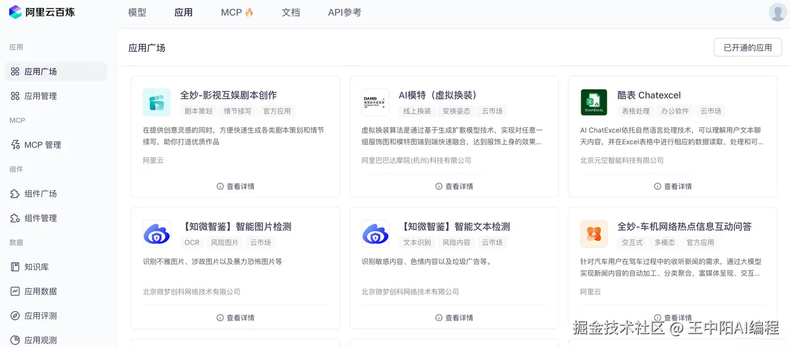Click the 组件管理 puzzle icon
Viewport: 790px width, 347px height.
click(x=15, y=218)
